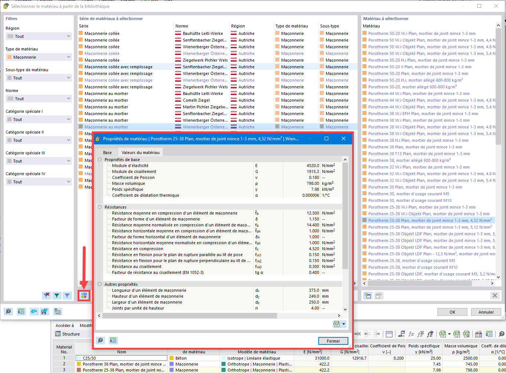Select the Valeurs du matériau tab
Image resolution: width=506 pixels, height=373 pixels.
pos(141,153)
